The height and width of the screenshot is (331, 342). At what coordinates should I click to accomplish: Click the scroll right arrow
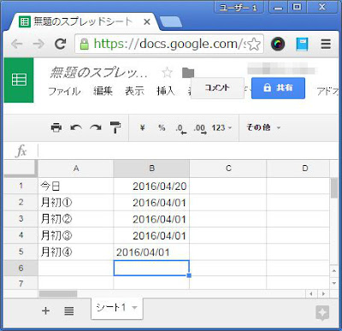pos(323,293)
